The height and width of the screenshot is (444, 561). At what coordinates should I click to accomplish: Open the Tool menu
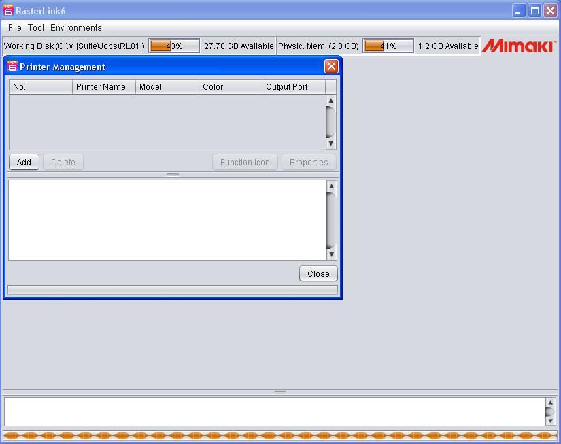[36, 28]
